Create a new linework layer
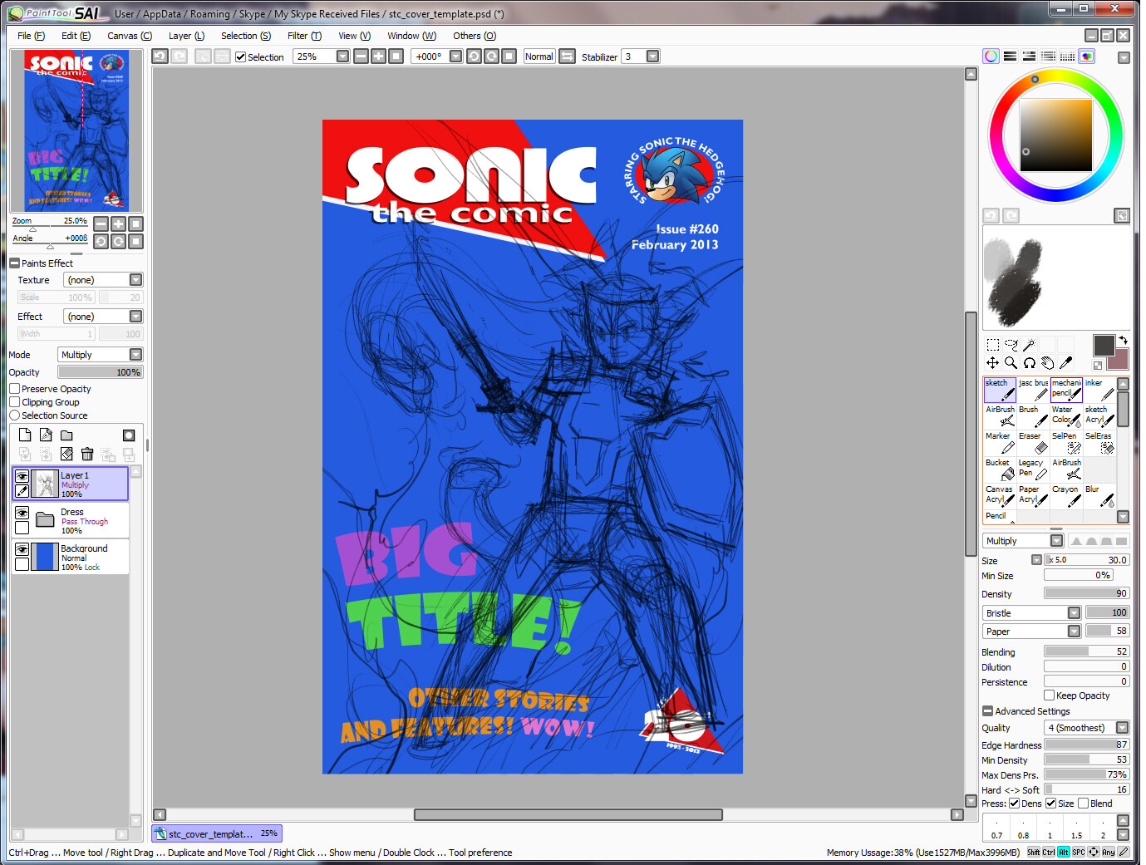 pyautogui.click(x=46, y=435)
